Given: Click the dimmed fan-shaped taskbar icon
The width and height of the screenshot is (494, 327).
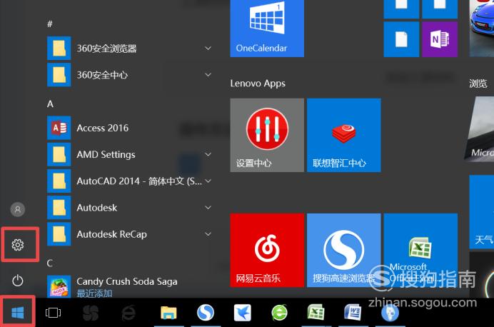Looking at the screenshot, I should point(91,313).
